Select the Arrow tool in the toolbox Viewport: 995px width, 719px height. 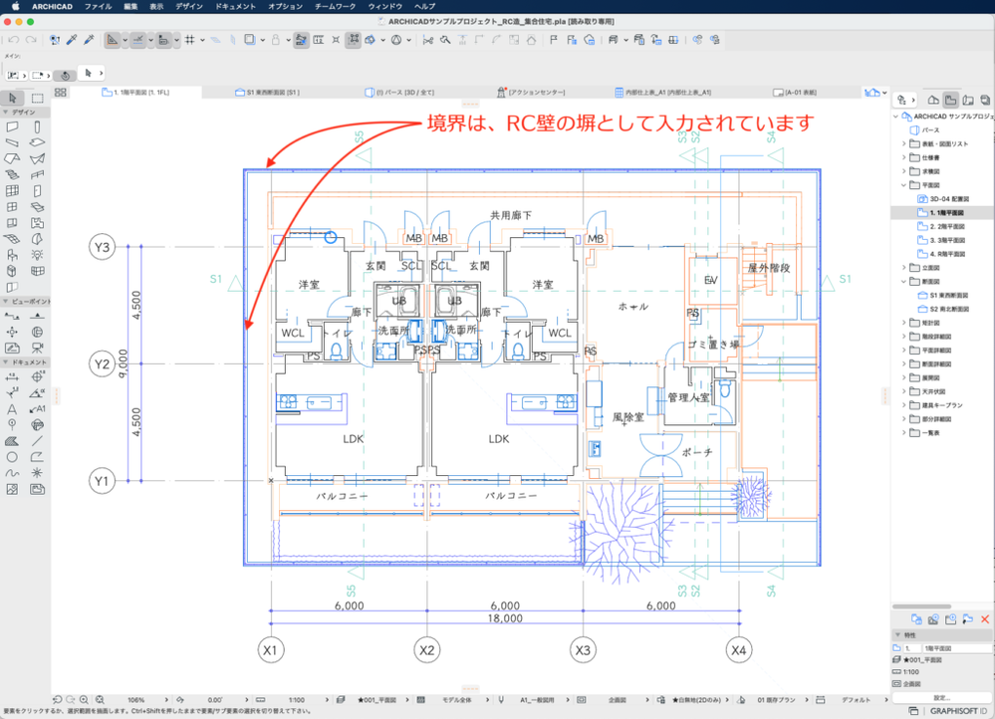pos(12,98)
